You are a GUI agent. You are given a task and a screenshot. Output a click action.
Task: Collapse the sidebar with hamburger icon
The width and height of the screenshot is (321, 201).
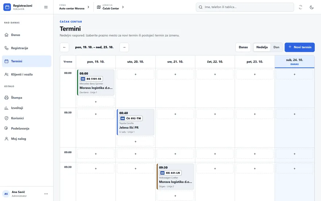click(46, 7)
